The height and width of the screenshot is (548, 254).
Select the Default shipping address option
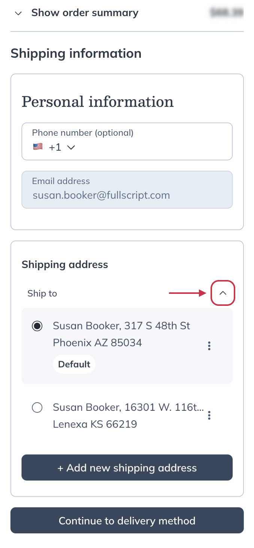pos(37,326)
